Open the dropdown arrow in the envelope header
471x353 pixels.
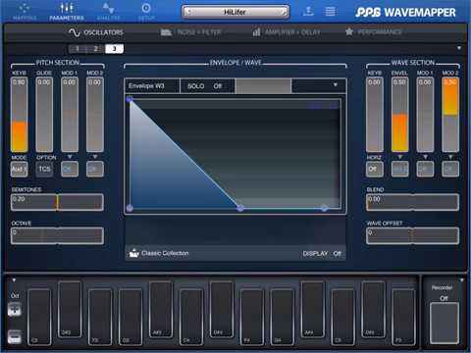(336, 85)
